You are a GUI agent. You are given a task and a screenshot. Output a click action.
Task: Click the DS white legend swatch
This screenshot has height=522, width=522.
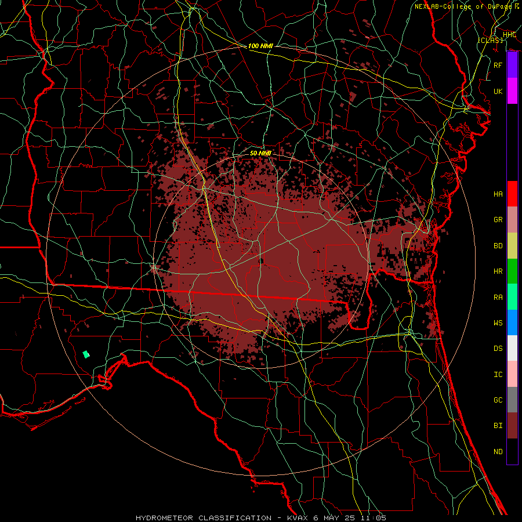pos(512,348)
